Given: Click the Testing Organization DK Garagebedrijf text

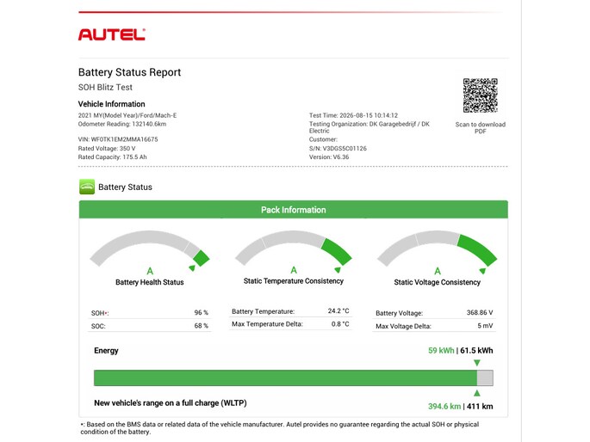Looking at the screenshot, I should point(370,127).
